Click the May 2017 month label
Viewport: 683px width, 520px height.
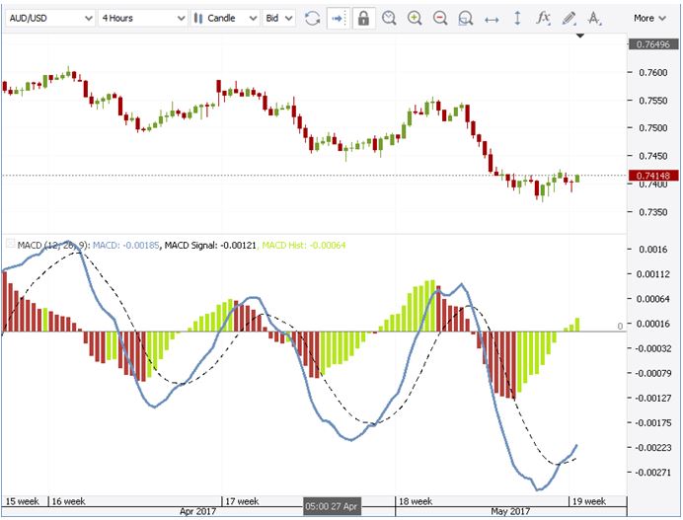tap(510, 511)
